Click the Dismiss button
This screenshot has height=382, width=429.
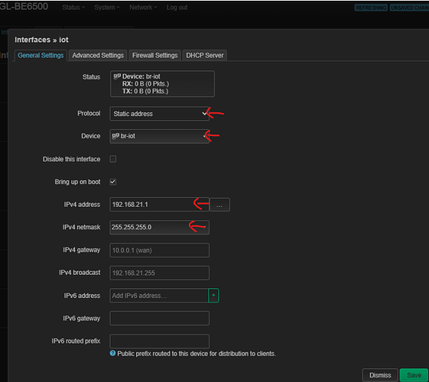click(x=380, y=375)
